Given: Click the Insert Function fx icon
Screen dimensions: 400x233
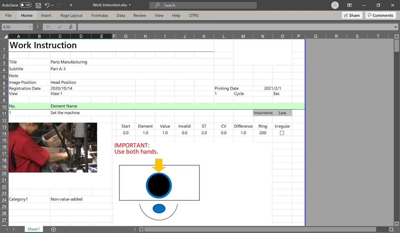Looking at the screenshot, I should [x=71, y=27].
